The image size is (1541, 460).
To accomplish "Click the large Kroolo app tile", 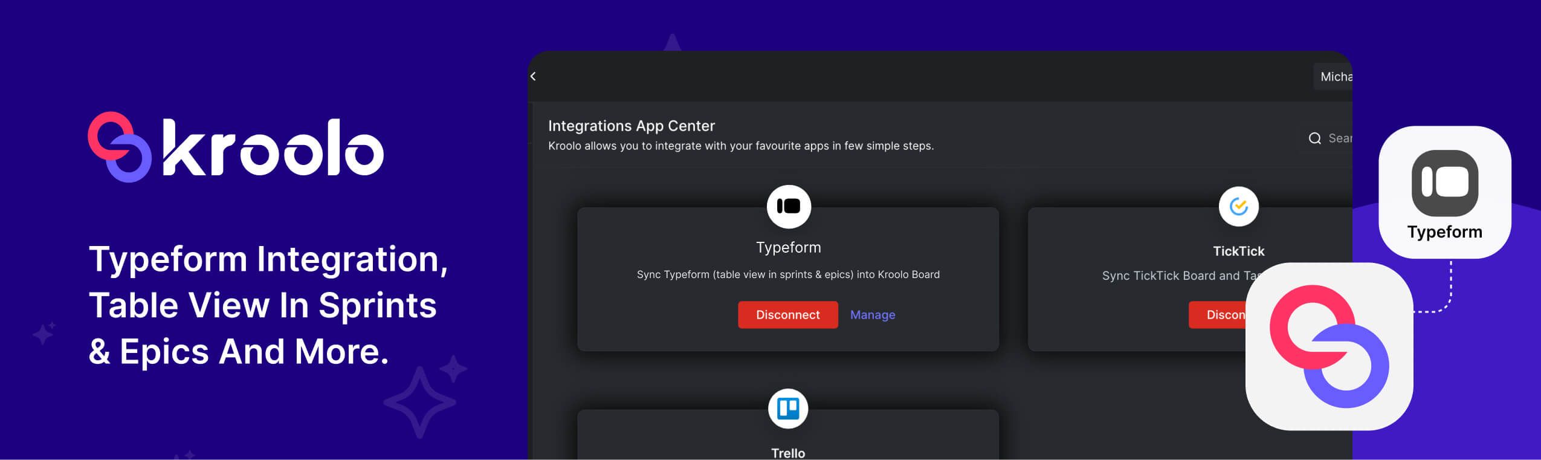I will 1329,346.
